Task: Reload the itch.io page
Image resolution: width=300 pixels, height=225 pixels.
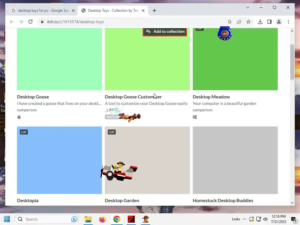Action: (x=30, y=22)
